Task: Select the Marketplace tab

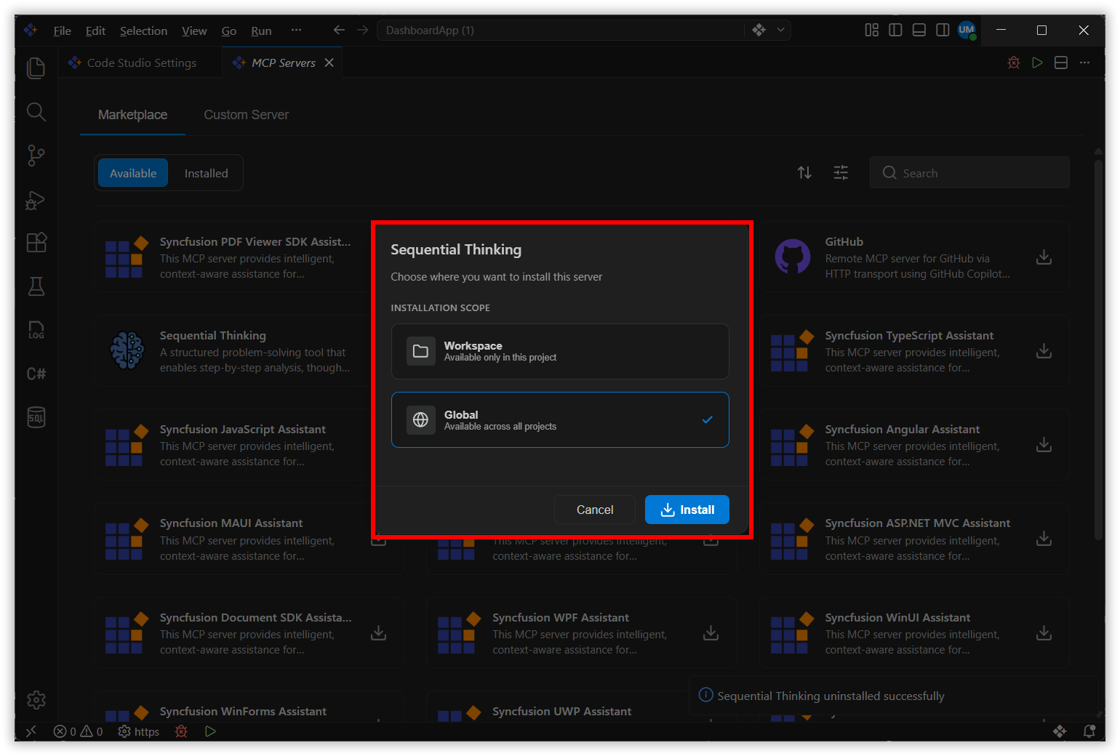Action: tap(132, 115)
